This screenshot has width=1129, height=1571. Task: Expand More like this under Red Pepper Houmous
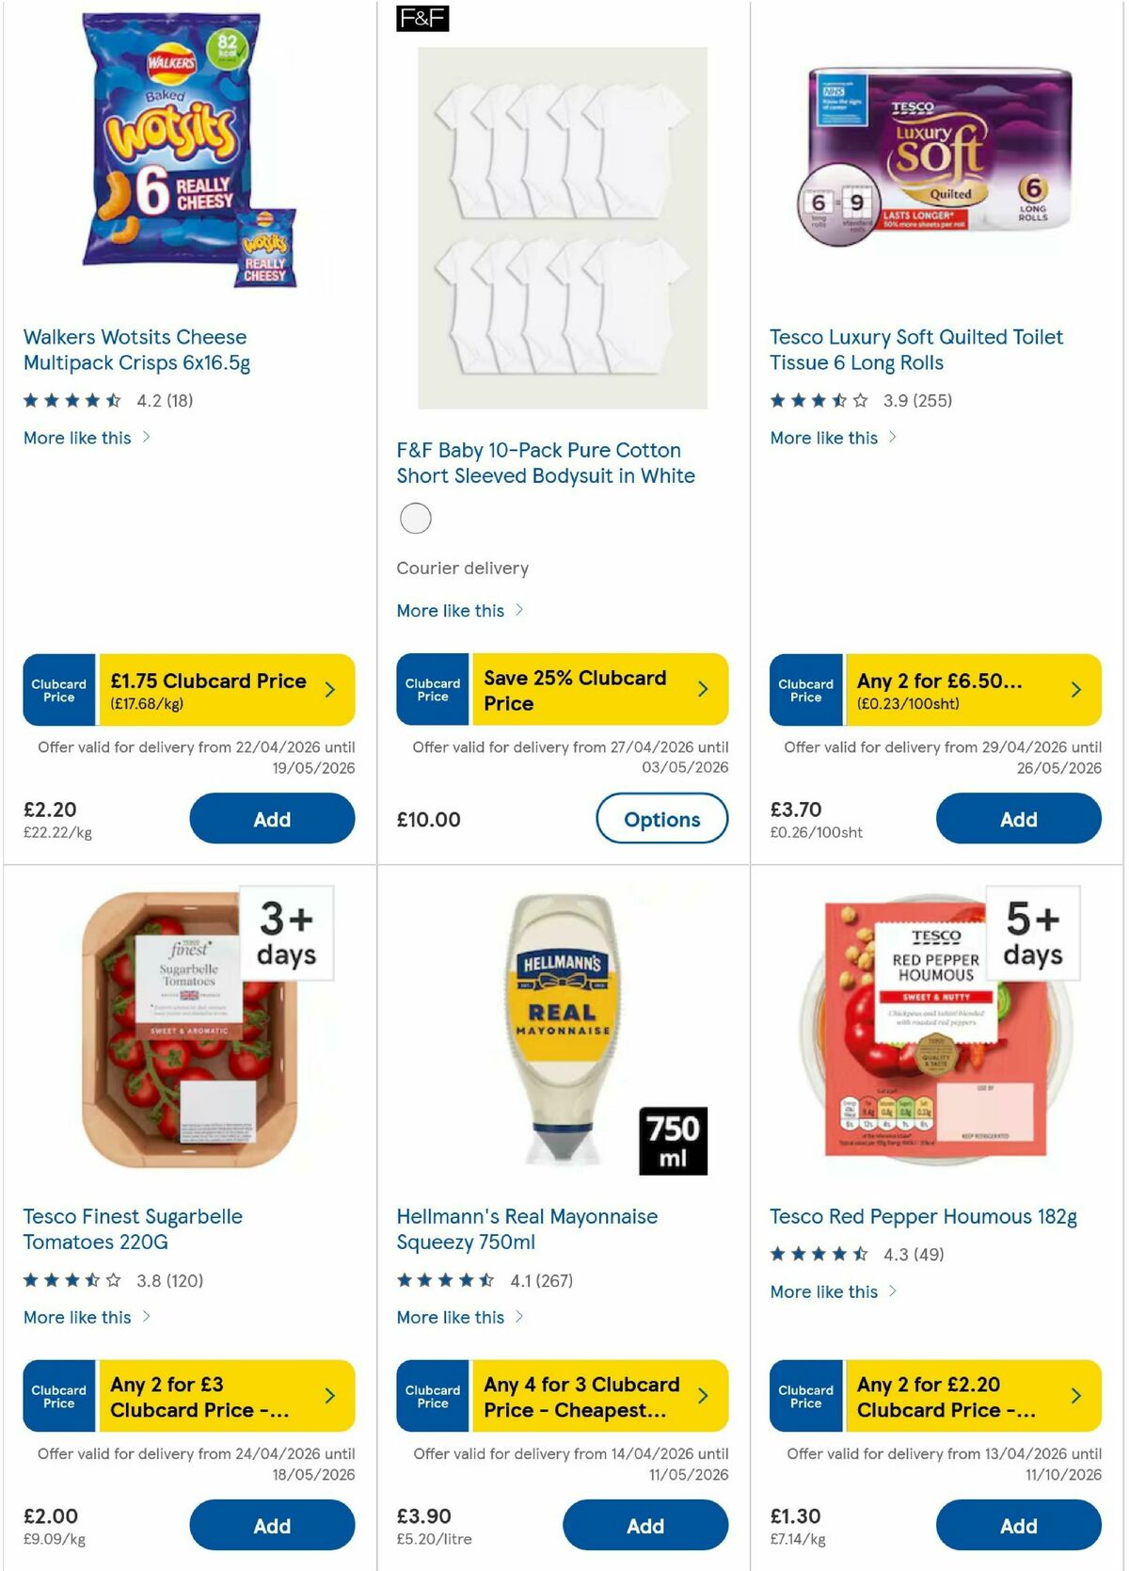pos(832,1291)
